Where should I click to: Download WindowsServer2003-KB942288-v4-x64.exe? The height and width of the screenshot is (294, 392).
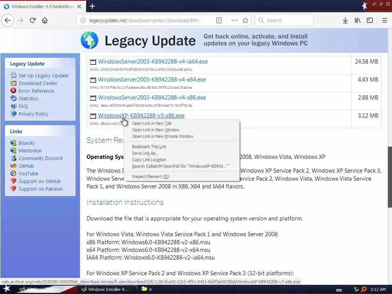(x=152, y=80)
